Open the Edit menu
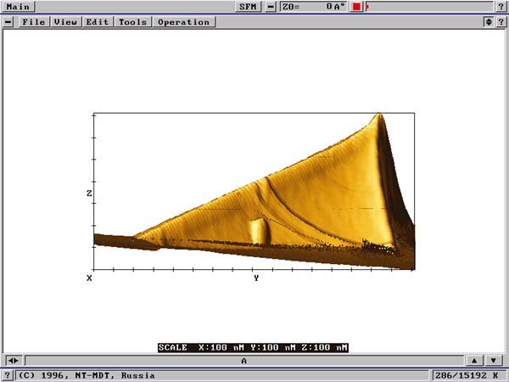The height and width of the screenshot is (382, 509). click(98, 22)
